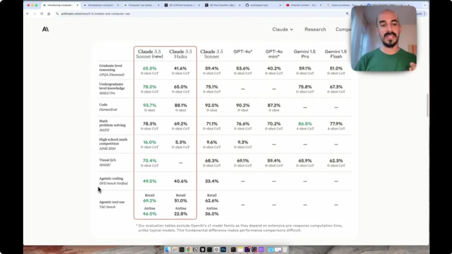Switch to YouTube Channel content tab
Viewport: 452px width, 254px height.
click(304, 5)
